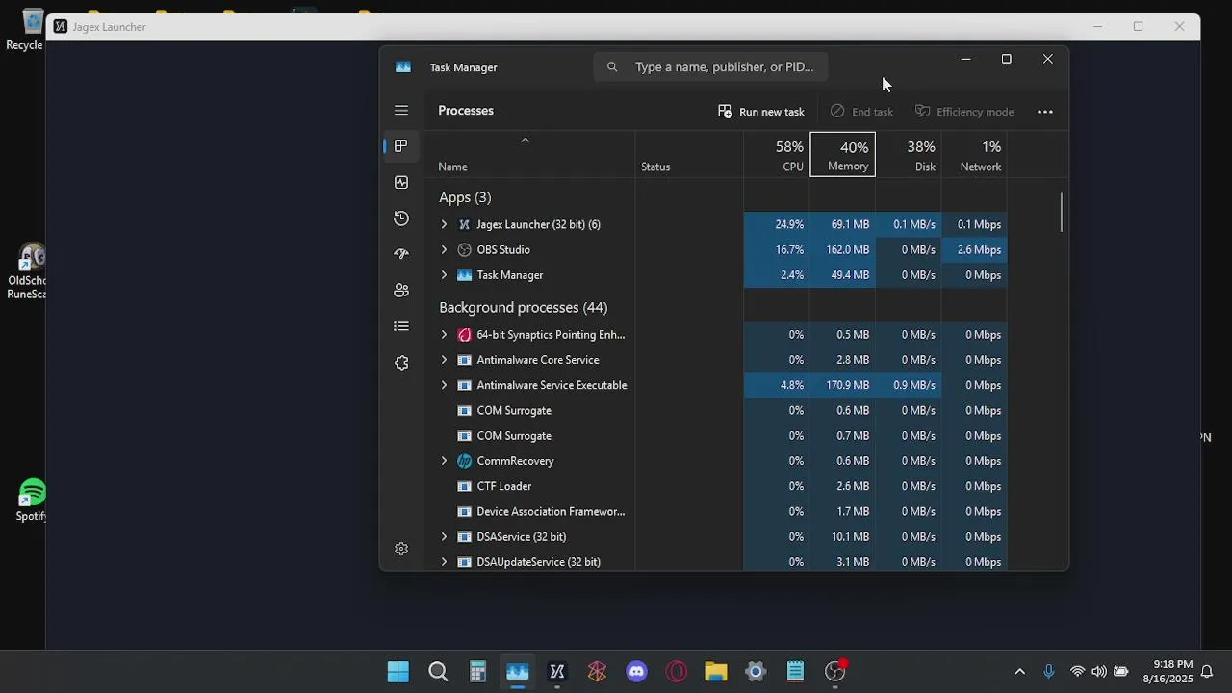1232x693 pixels.
Task: Select the Processes page sidebar icon
Action: point(401,146)
